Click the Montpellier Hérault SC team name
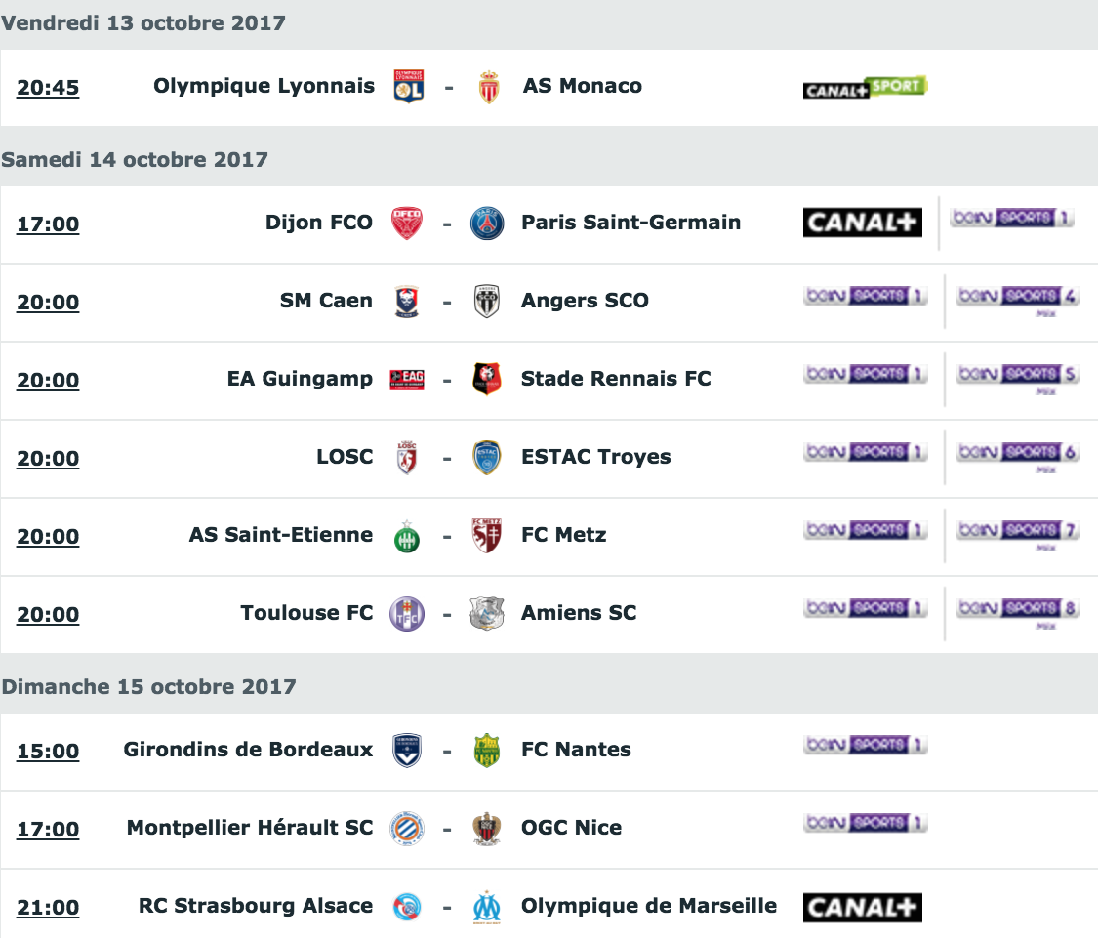This screenshot has height=938, width=1098. [x=250, y=828]
